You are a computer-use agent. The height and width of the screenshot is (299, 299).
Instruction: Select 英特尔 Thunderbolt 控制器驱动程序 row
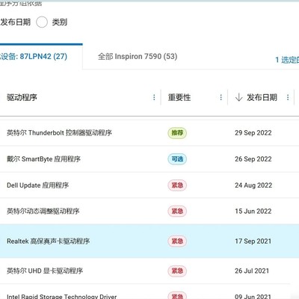(149, 133)
